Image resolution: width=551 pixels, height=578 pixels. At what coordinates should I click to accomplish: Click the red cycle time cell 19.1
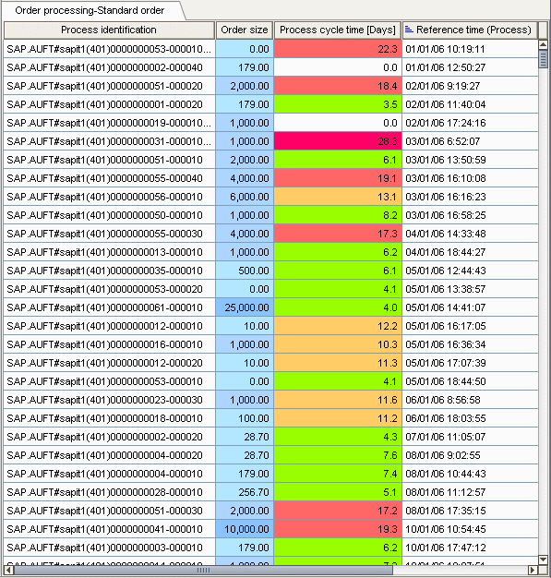[338, 178]
